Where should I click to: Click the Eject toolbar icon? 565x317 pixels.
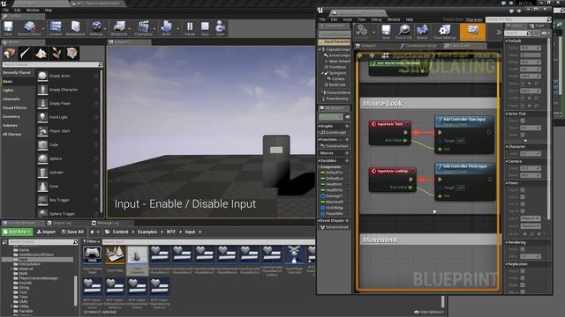click(x=220, y=27)
